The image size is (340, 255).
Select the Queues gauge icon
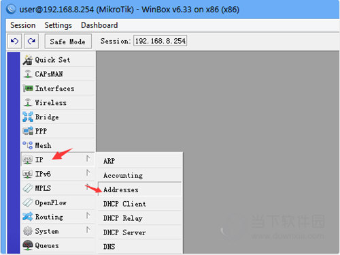(28, 245)
